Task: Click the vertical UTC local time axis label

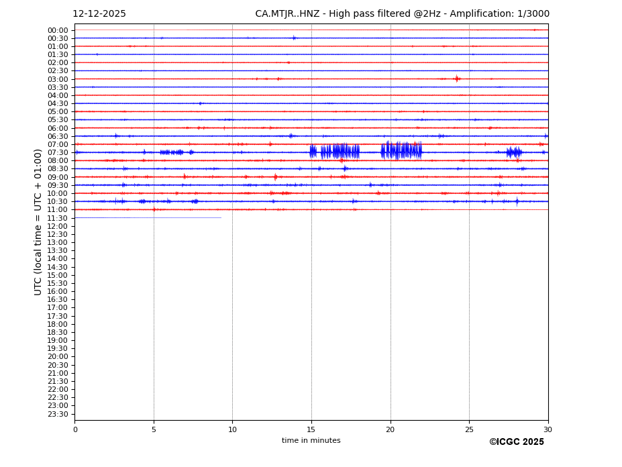Action: click(38, 222)
